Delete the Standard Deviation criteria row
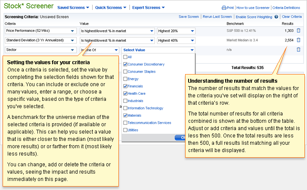The width and height of the screenshot is (307, 190). pos(299,40)
